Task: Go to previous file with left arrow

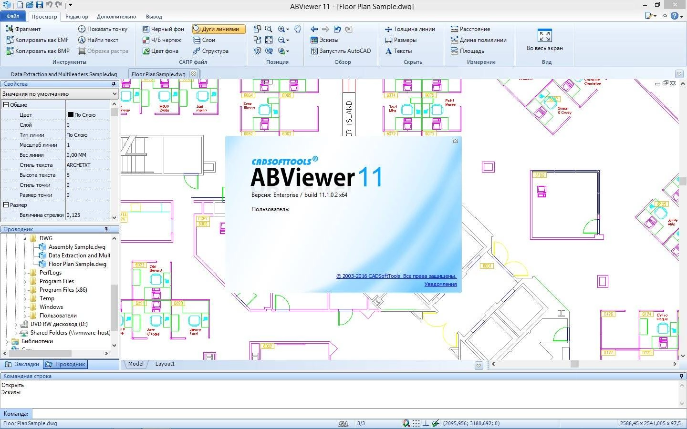Action: [314, 29]
